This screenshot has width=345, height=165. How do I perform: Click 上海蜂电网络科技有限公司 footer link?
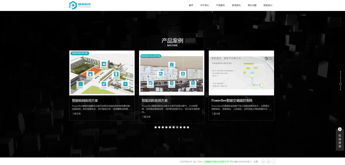pyautogui.click(x=216, y=162)
